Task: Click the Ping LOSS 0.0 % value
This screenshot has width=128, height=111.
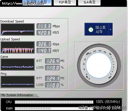Action: 52,85
